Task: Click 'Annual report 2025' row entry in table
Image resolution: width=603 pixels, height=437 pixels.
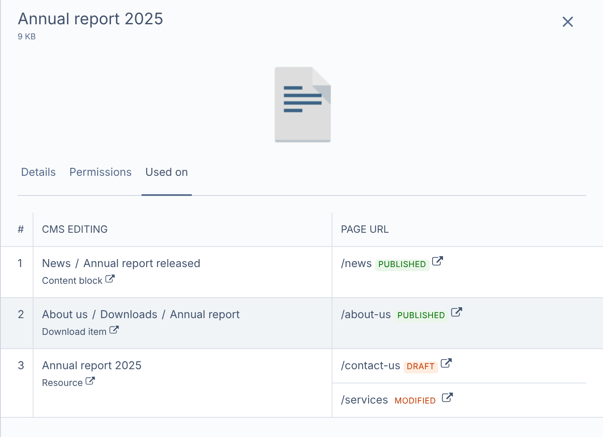Action: pos(92,365)
